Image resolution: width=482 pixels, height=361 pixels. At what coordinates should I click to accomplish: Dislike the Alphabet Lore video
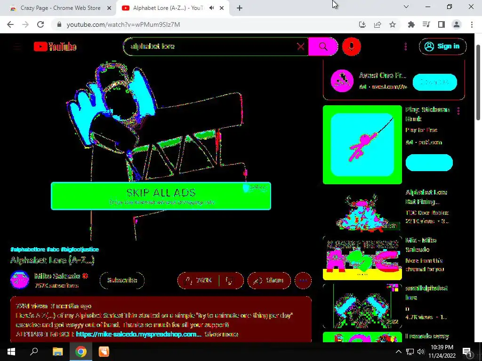[231, 280]
